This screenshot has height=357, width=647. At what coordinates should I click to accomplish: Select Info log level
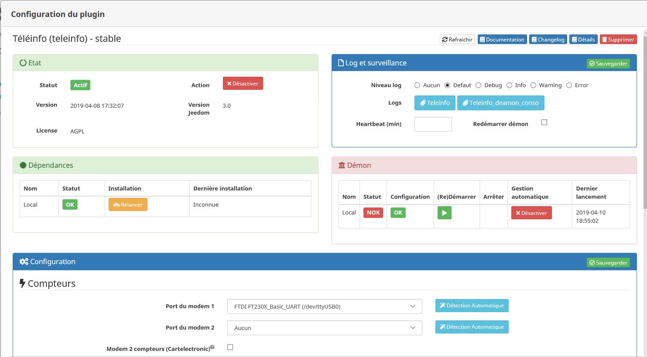point(509,85)
